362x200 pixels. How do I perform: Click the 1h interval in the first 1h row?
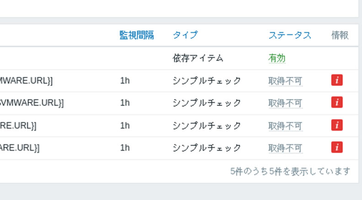(x=125, y=81)
